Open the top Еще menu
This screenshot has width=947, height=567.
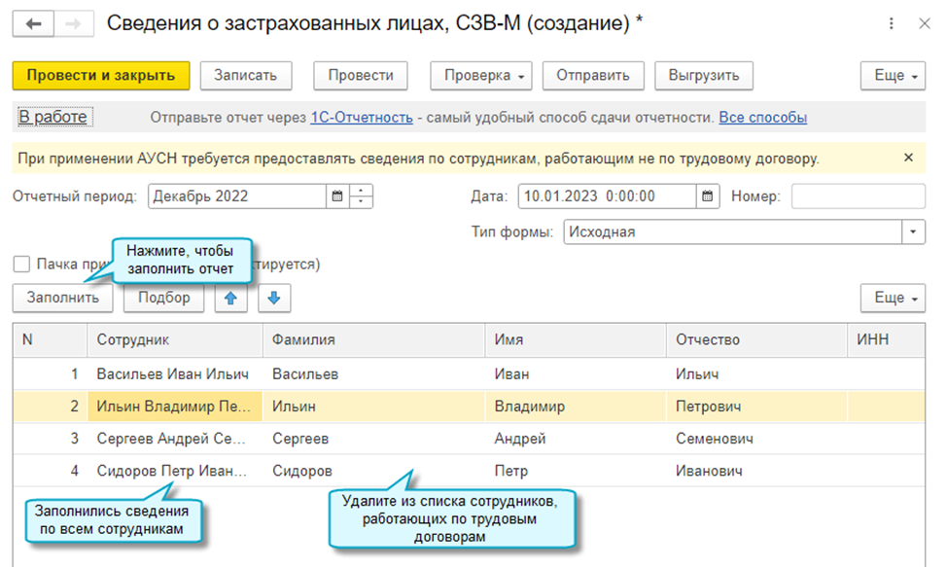click(x=893, y=76)
